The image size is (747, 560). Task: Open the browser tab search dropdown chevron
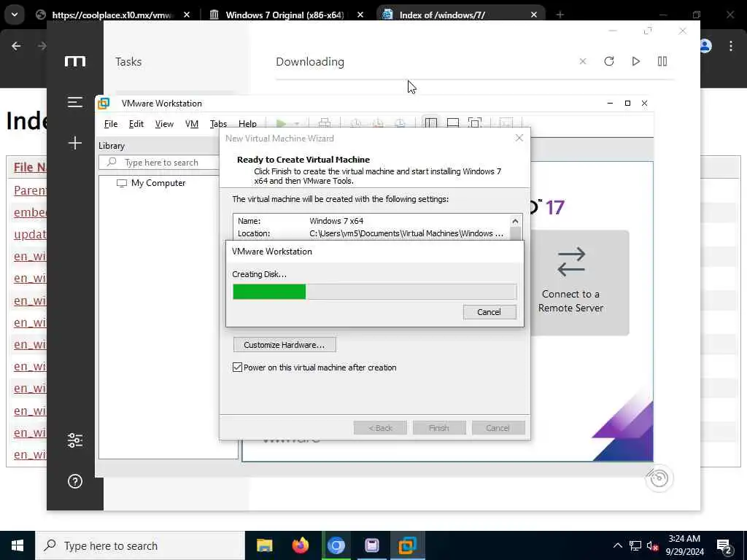tap(15, 15)
